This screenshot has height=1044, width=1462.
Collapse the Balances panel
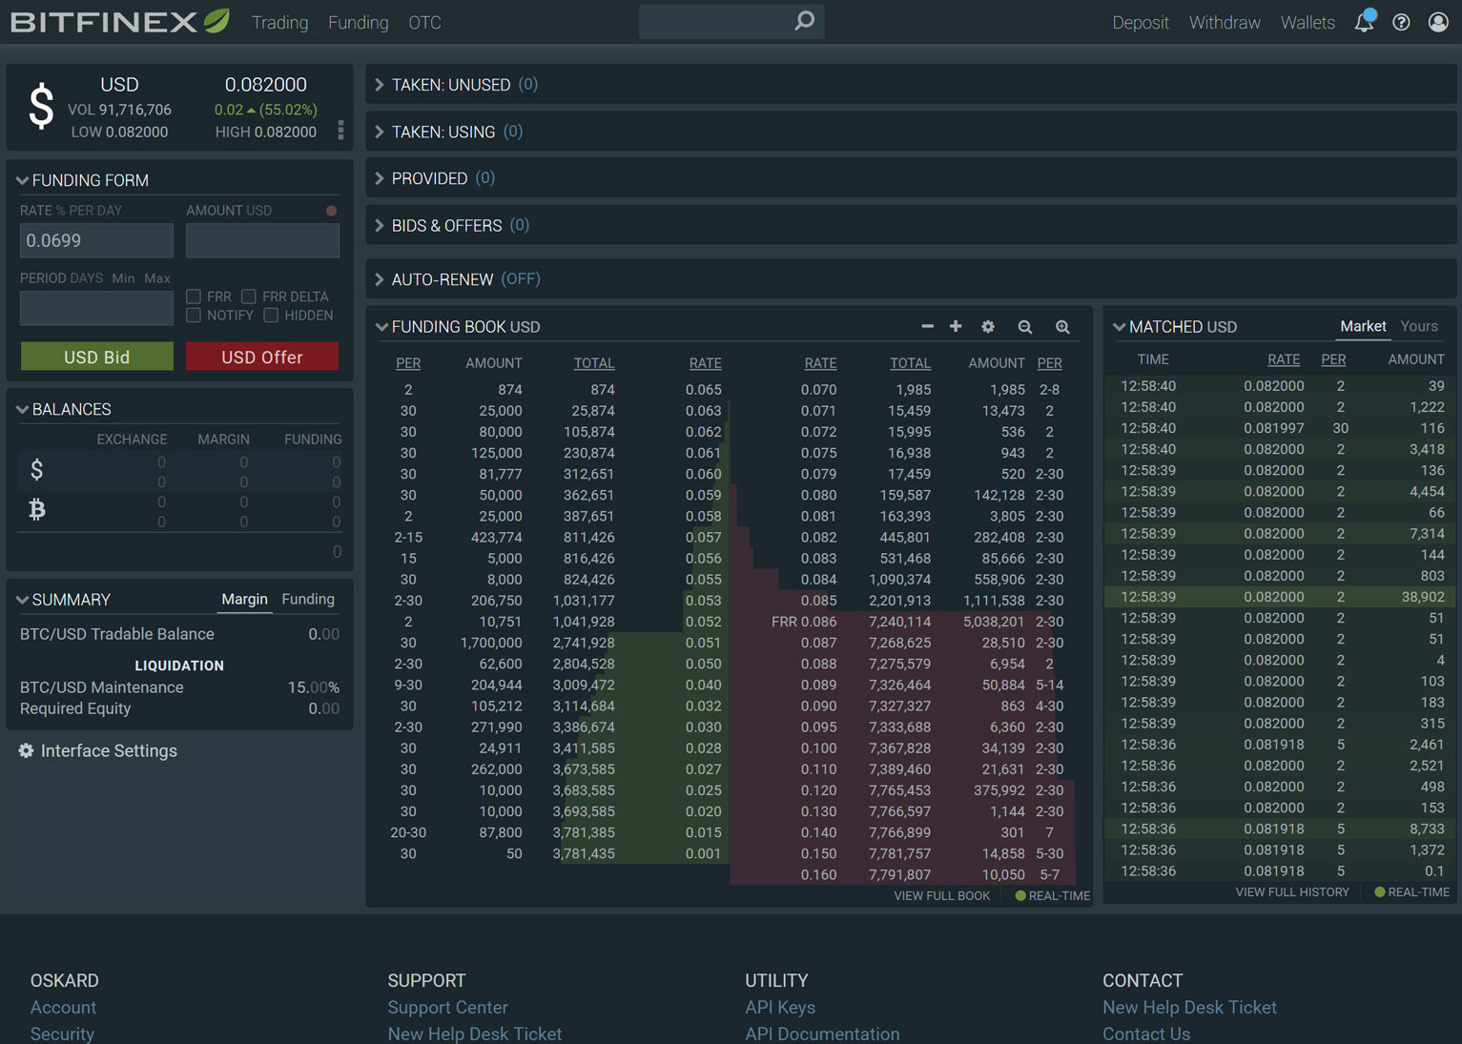[x=22, y=409]
